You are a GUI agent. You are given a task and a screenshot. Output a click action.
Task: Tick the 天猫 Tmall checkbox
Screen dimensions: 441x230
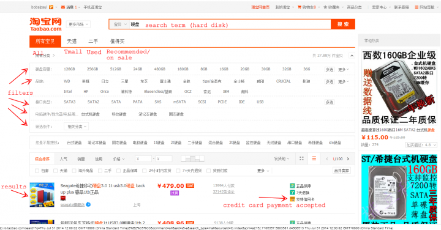55,171
